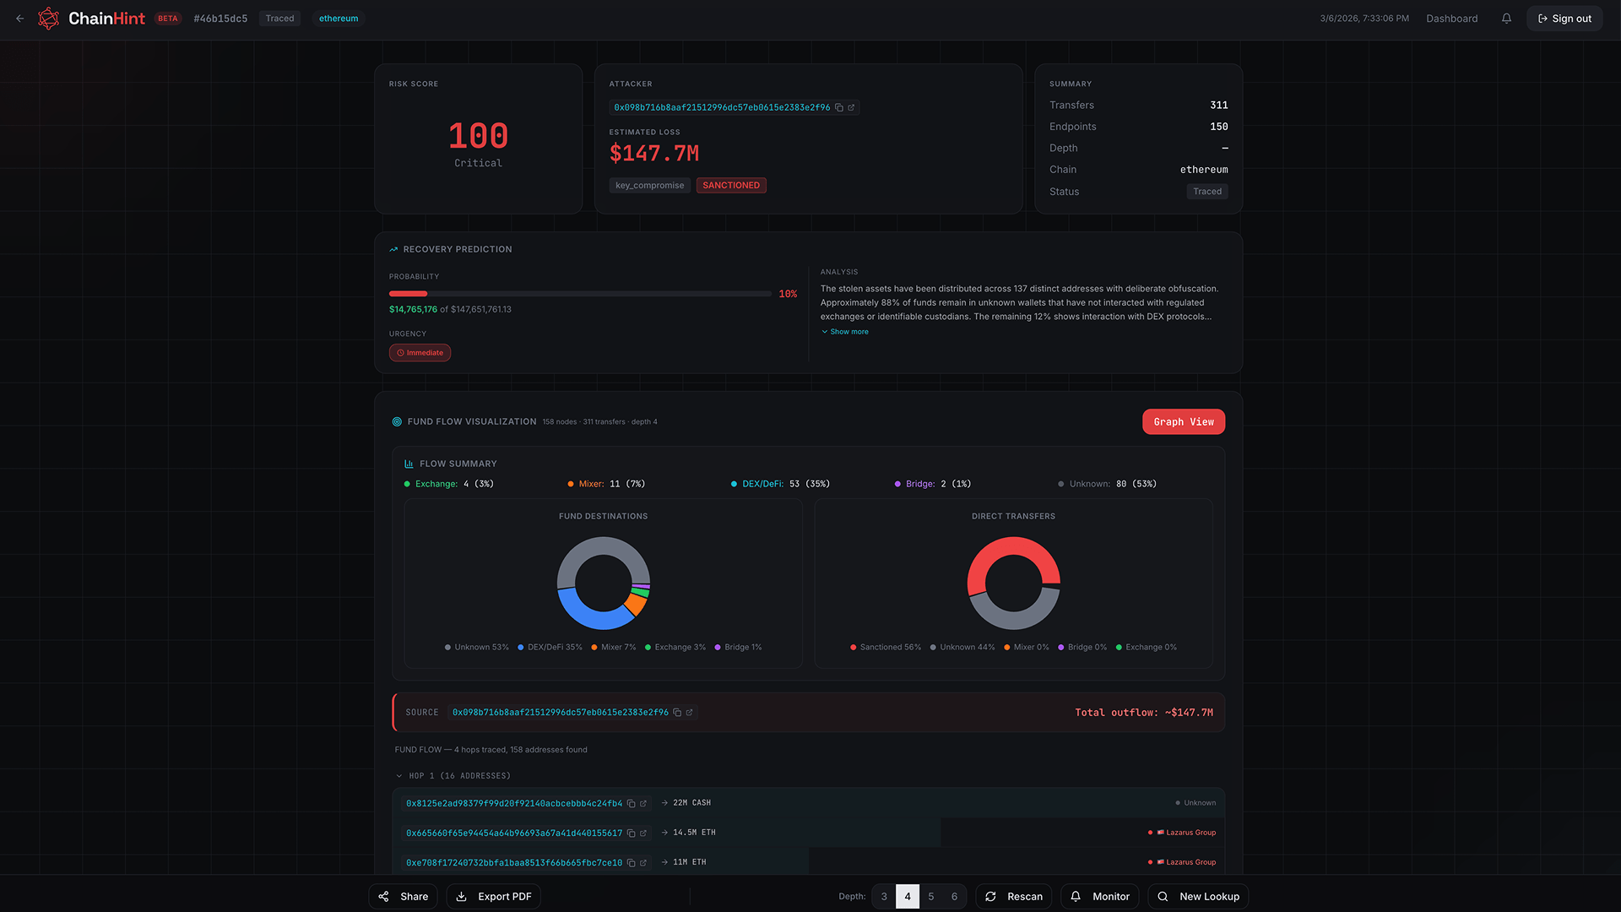Set depth to 5
Screen dimensions: 1621x912
(x=931, y=897)
